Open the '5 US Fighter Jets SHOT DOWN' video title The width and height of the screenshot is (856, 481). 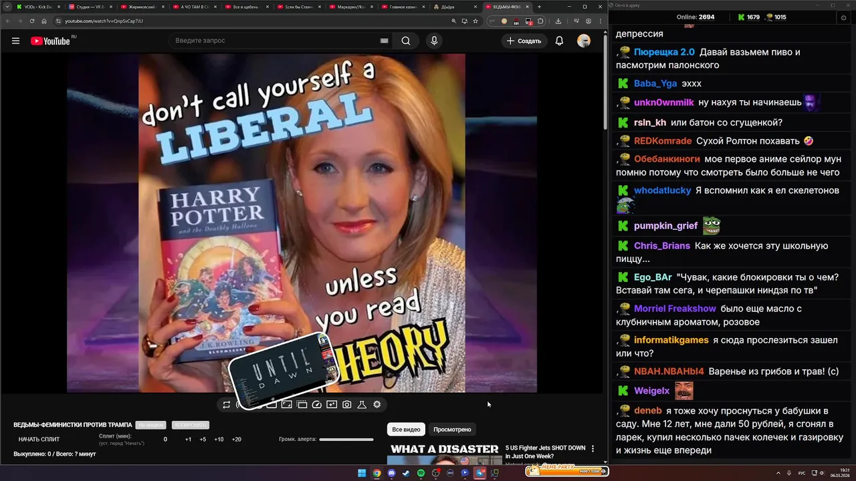(545, 452)
